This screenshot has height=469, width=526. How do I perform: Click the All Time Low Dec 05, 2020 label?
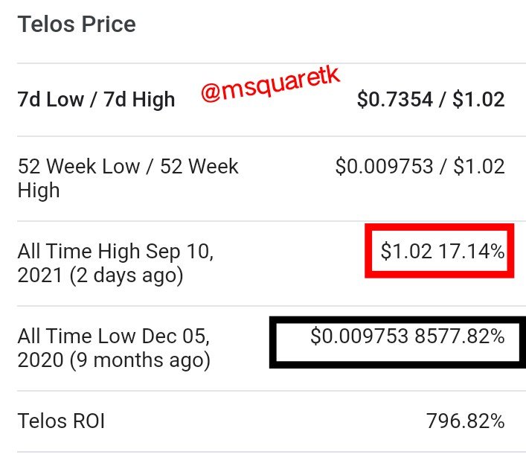[x=114, y=348]
